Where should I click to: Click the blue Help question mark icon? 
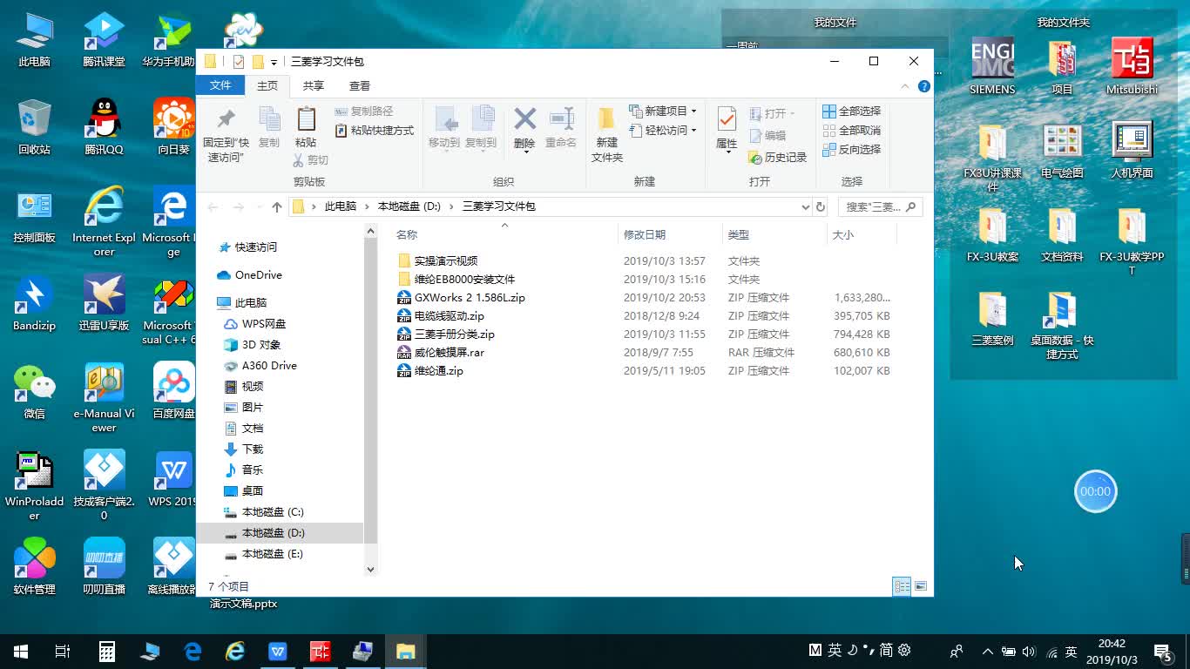(923, 86)
